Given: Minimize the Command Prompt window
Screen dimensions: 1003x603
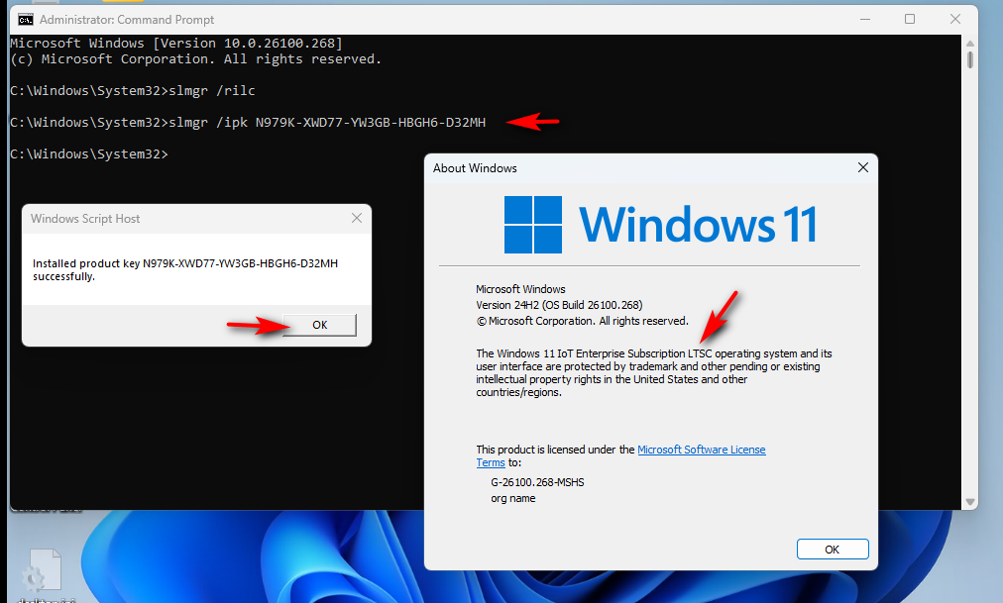Looking at the screenshot, I should (865, 20).
